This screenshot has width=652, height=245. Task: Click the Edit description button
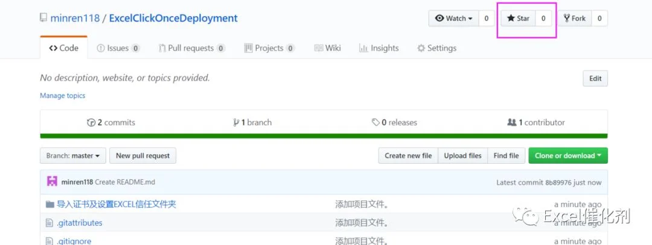[595, 78]
